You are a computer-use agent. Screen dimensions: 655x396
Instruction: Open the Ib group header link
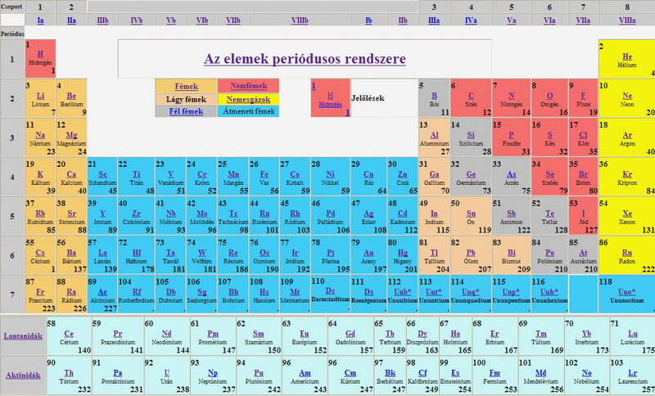pyautogui.click(x=368, y=20)
